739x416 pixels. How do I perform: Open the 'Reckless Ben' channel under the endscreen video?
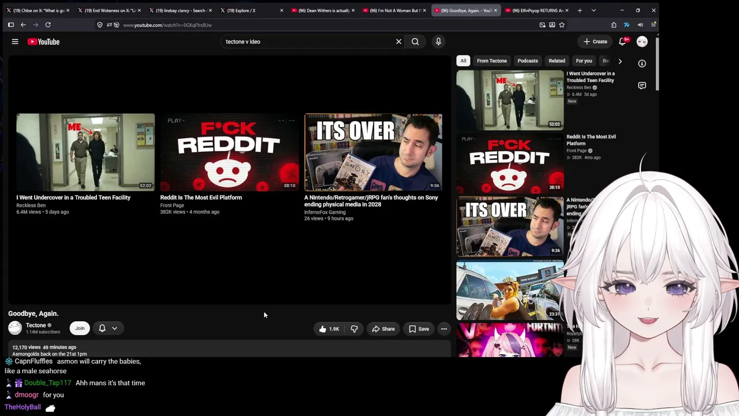coord(31,205)
